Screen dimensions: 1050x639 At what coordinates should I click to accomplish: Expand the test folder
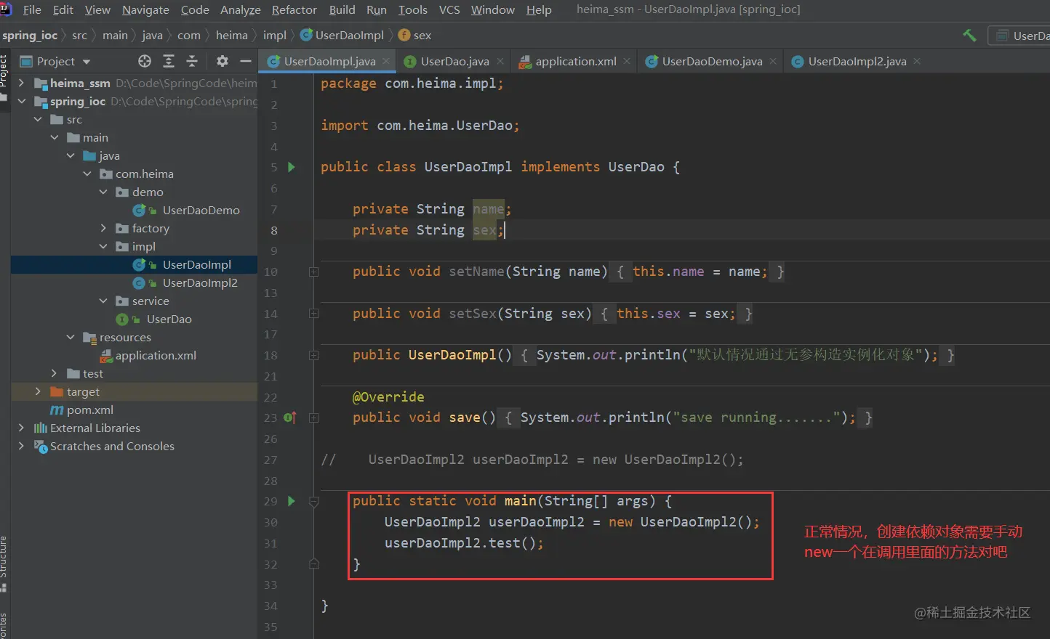(55, 374)
